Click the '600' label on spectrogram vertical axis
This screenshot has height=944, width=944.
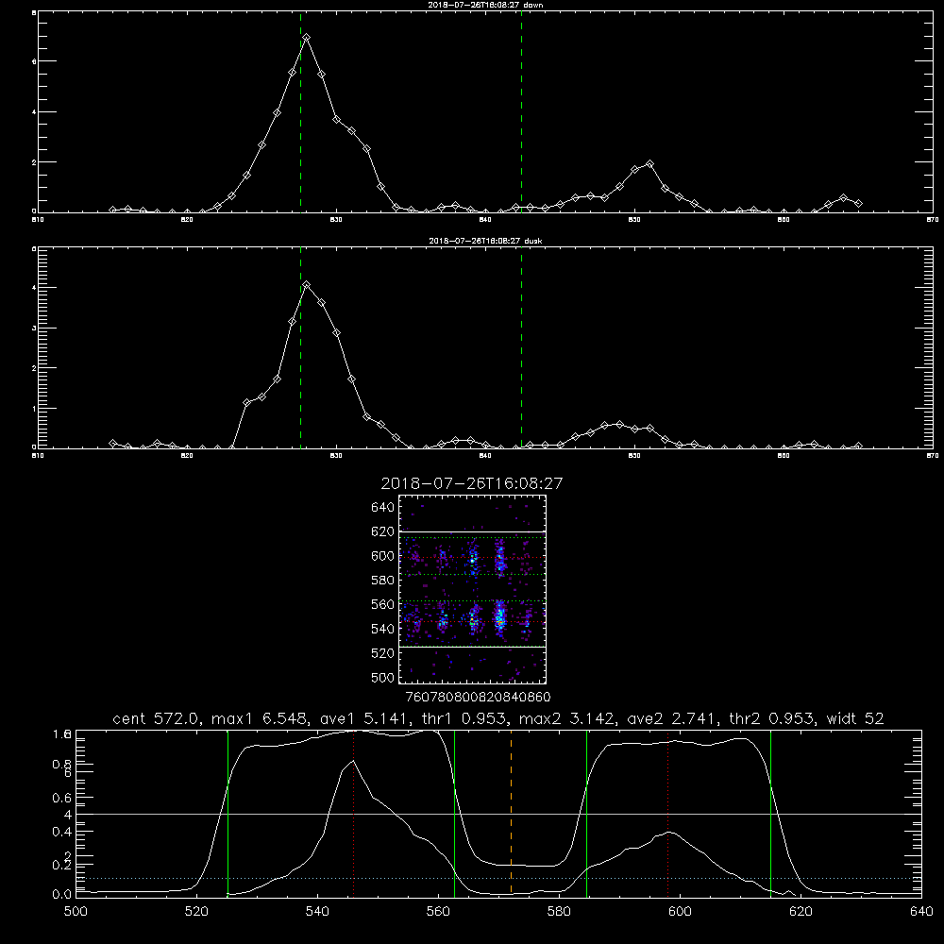click(x=383, y=556)
